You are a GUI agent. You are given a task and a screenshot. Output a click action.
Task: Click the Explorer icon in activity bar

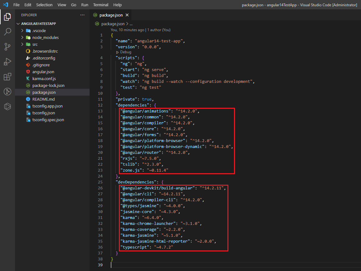[x=7, y=17]
